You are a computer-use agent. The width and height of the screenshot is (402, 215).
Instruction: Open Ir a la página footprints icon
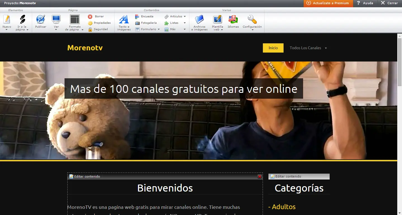22,19
